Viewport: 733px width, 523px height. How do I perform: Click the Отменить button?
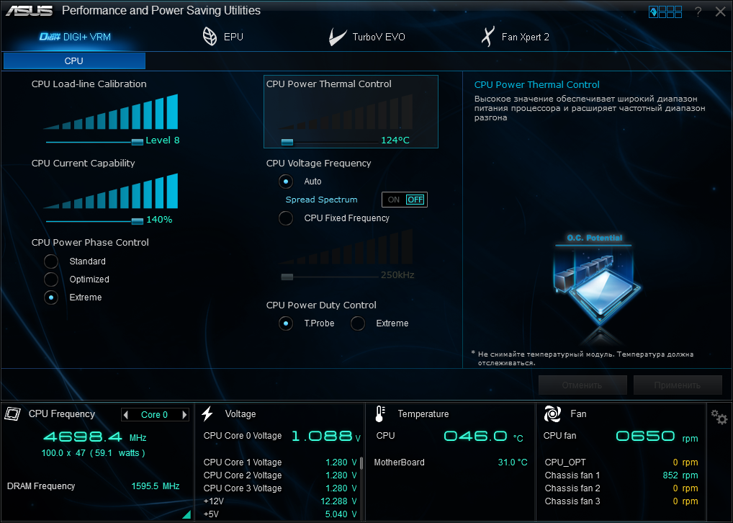(x=583, y=385)
